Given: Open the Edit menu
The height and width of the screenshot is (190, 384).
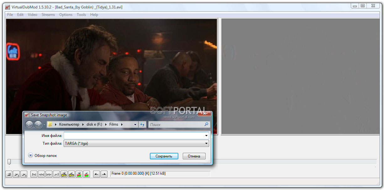Looking at the screenshot, I should click(20, 15).
